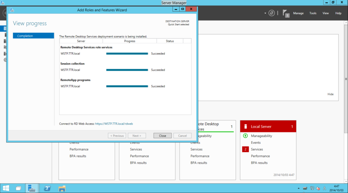Open BPA results in the Local Server tile
Viewport: 348px width, 193px height.
(259, 163)
